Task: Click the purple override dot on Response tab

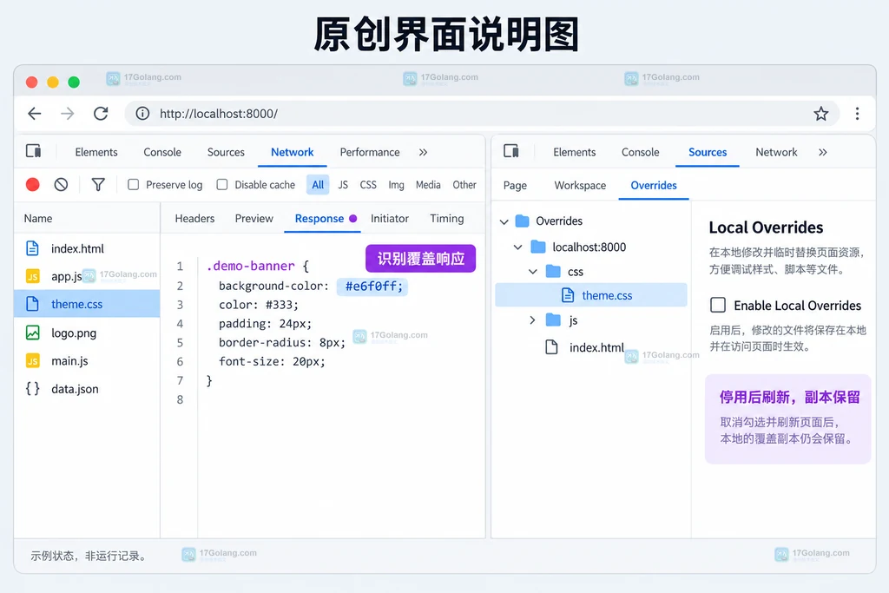Action: point(352,218)
